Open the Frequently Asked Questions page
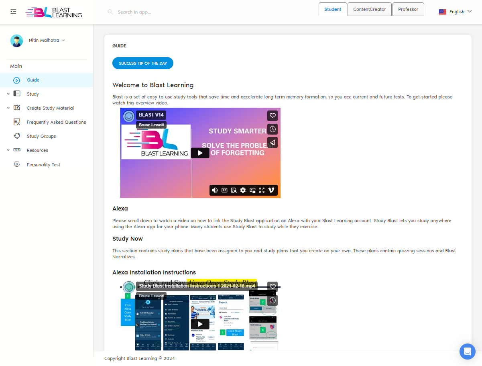Viewport: 482px width, 366px height. point(56,122)
